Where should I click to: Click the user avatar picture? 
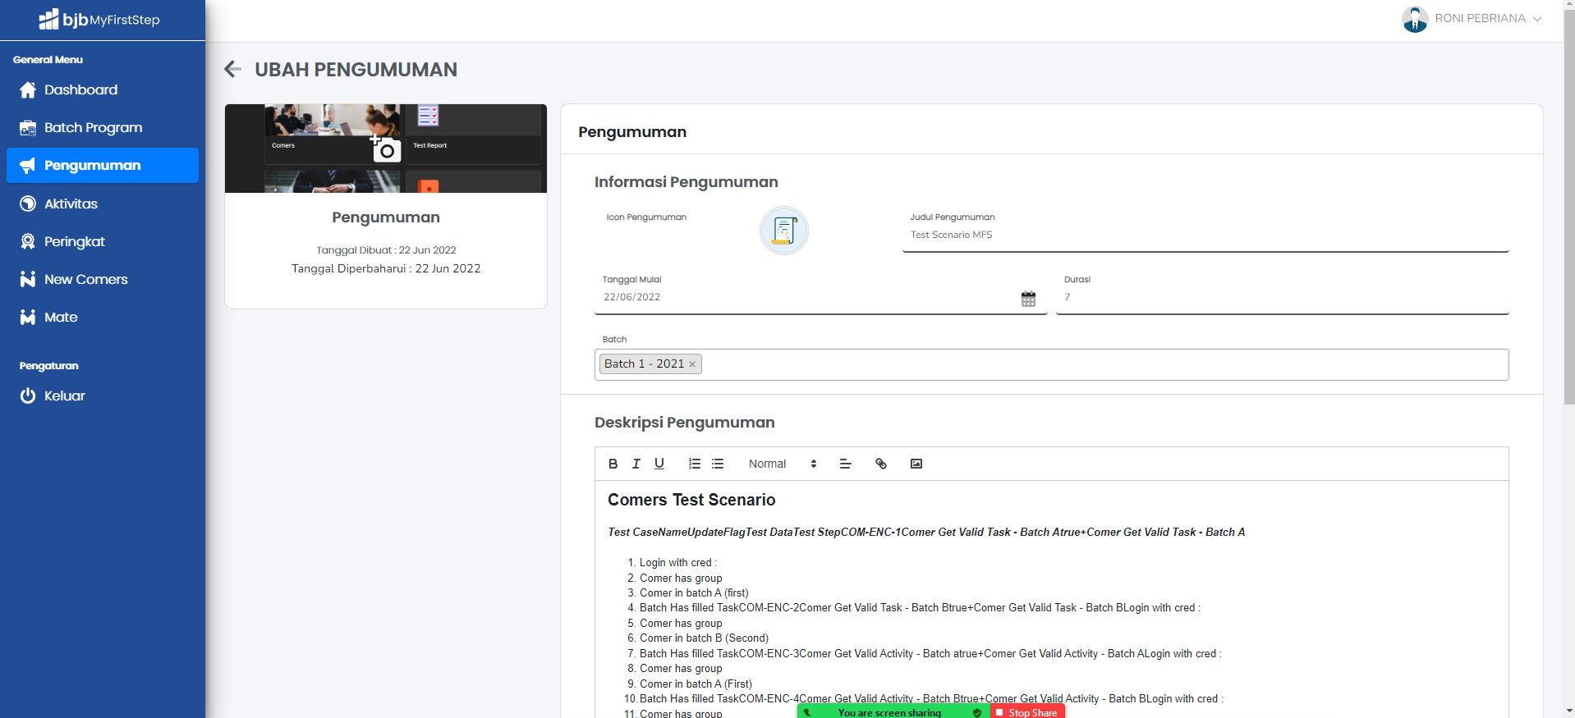point(1415,19)
